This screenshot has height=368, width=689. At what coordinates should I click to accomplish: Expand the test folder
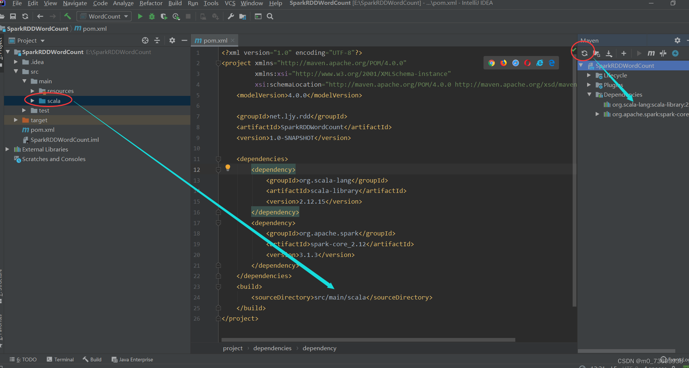(24, 110)
